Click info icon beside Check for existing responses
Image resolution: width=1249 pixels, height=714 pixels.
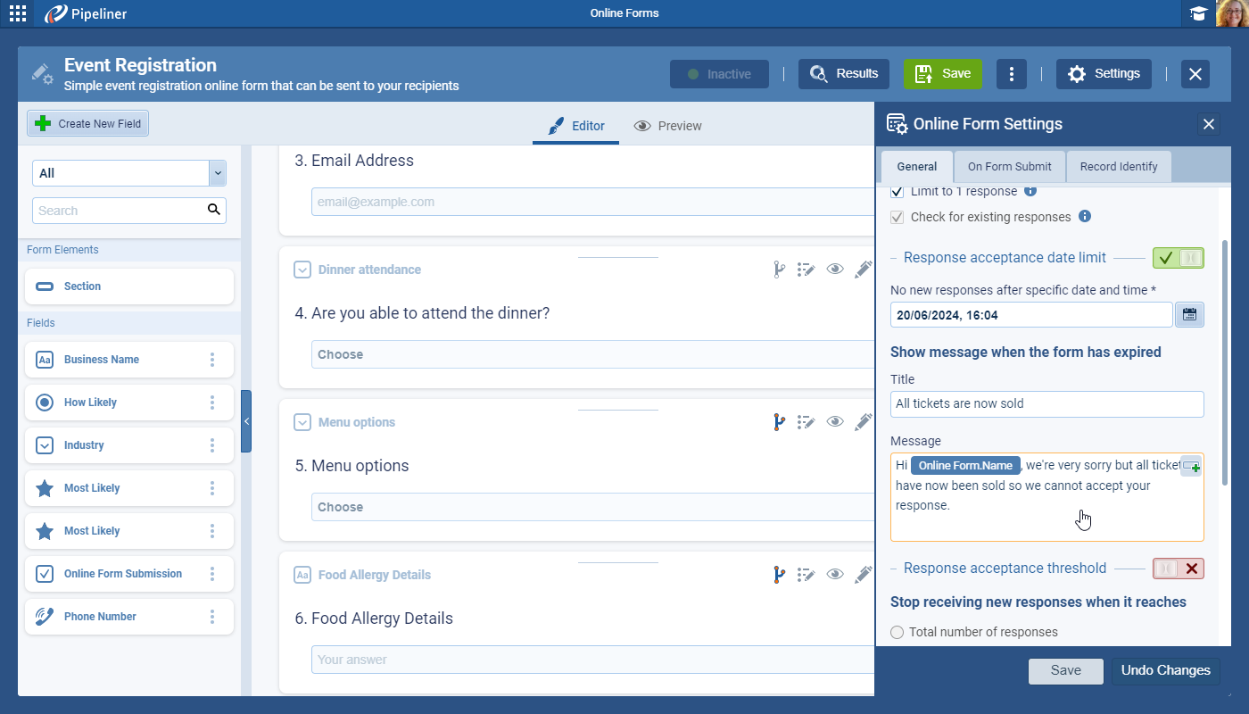point(1085,216)
